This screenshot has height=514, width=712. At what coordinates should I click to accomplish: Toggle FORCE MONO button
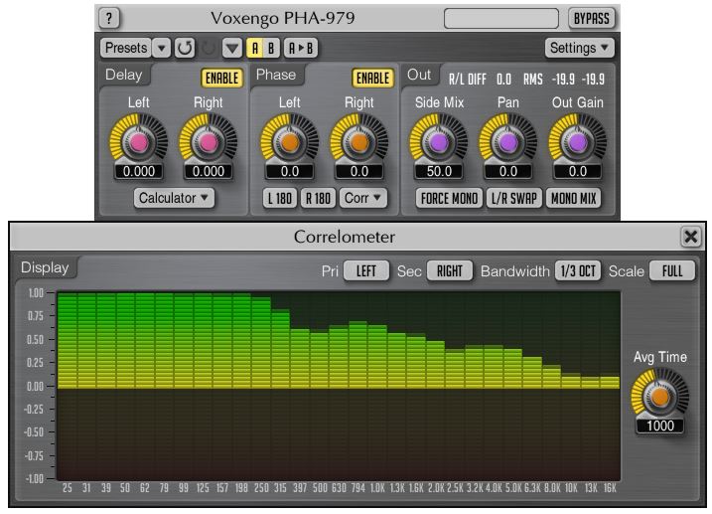pos(449,199)
